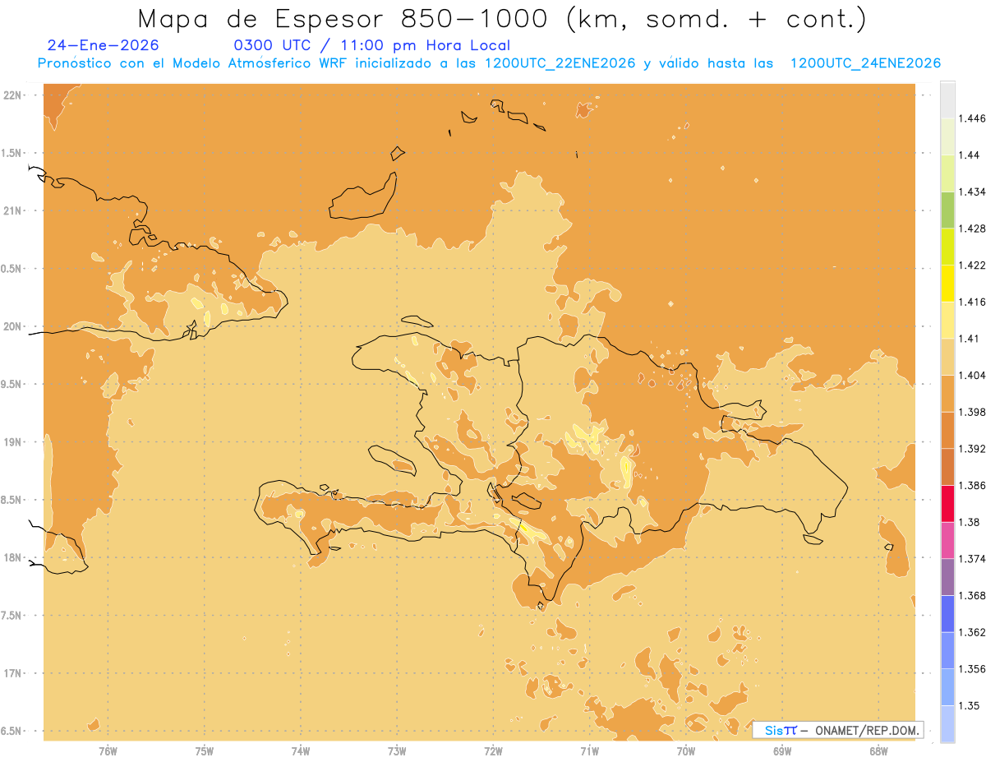The height and width of the screenshot is (762, 986).
Task: Pick the purple legend swatch between 1.374 and 1.368
Action: point(947,577)
